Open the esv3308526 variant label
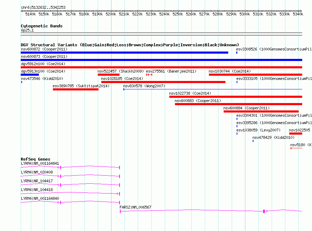This screenshot has width=312, height=231. (x=274, y=49)
